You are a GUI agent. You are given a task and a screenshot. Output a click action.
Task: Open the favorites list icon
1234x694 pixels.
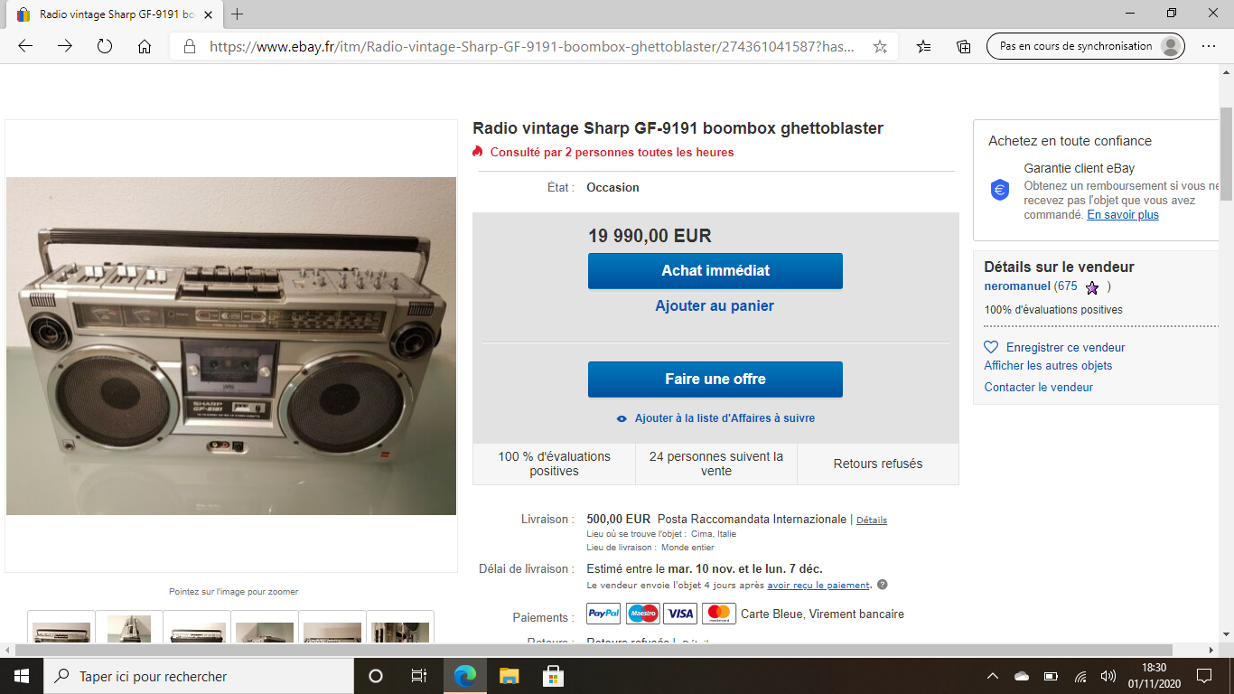[x=923, y=46]
